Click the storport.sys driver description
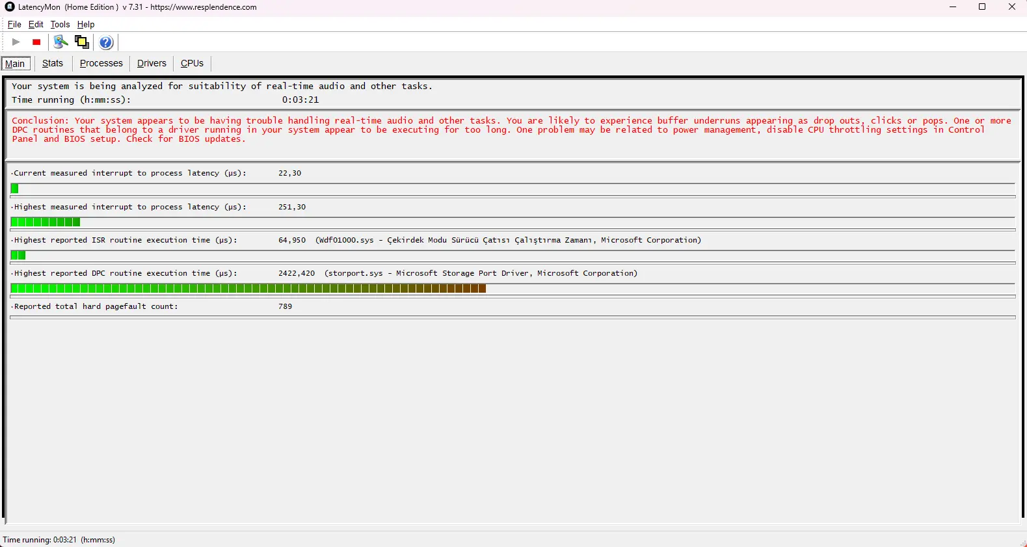 481,273
